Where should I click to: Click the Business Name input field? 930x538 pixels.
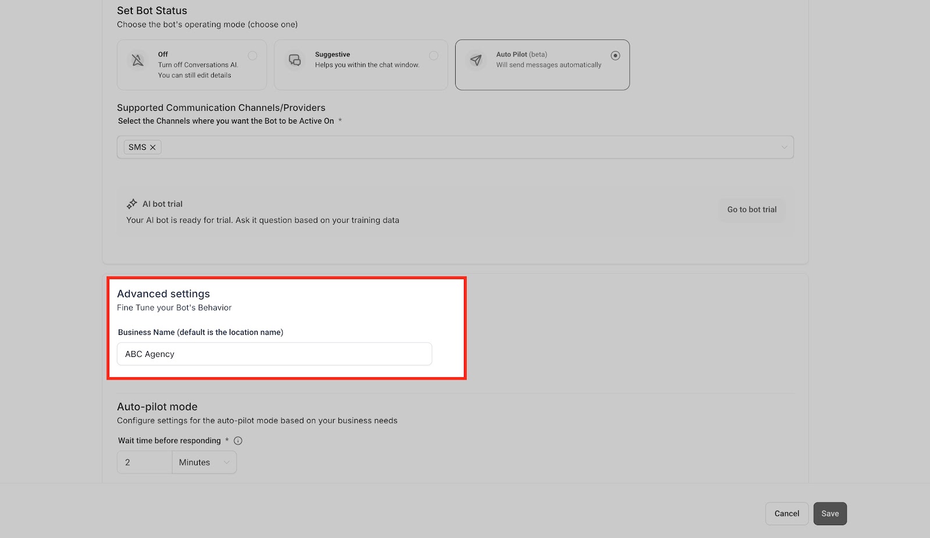coord(274,354)
